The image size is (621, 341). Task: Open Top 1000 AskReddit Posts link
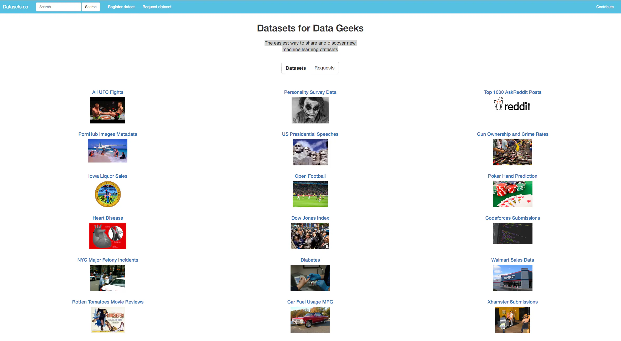513,92
